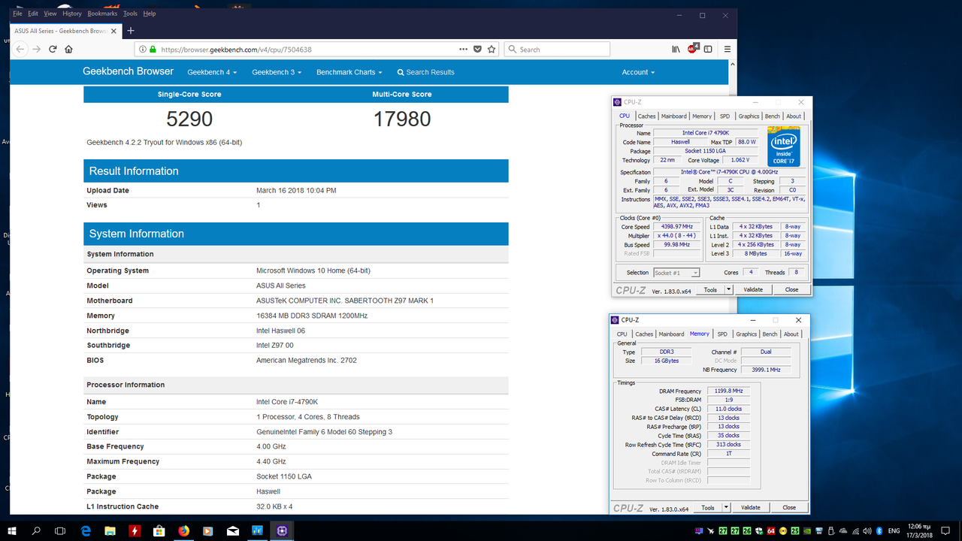This screenshot has width=962, height=541.
Task: Expand the Geekbench 3 dropdown
Action: click(x=277, y=72)
